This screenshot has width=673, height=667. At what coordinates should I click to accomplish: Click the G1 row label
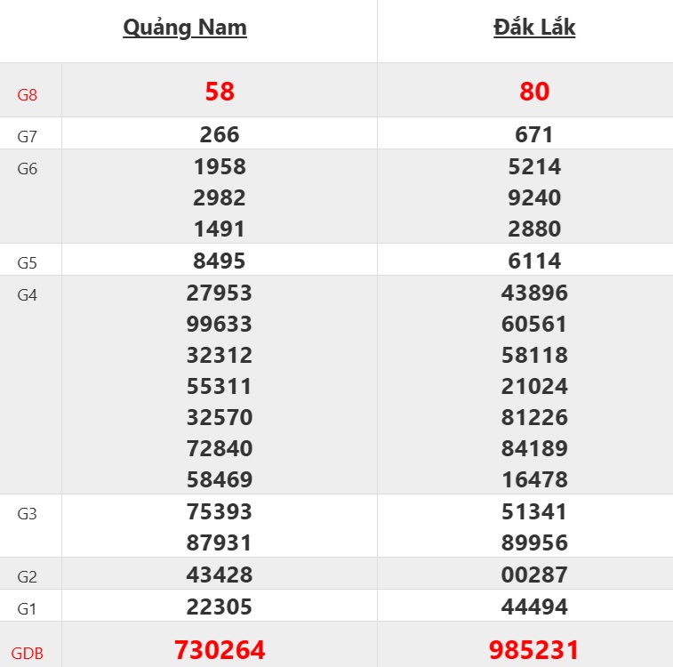point(28,608)
